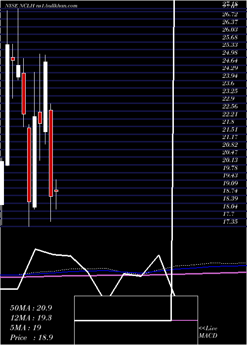Click the 19.78 price axis label
This screenshot has width=247, height=345.
click(230, 168)
